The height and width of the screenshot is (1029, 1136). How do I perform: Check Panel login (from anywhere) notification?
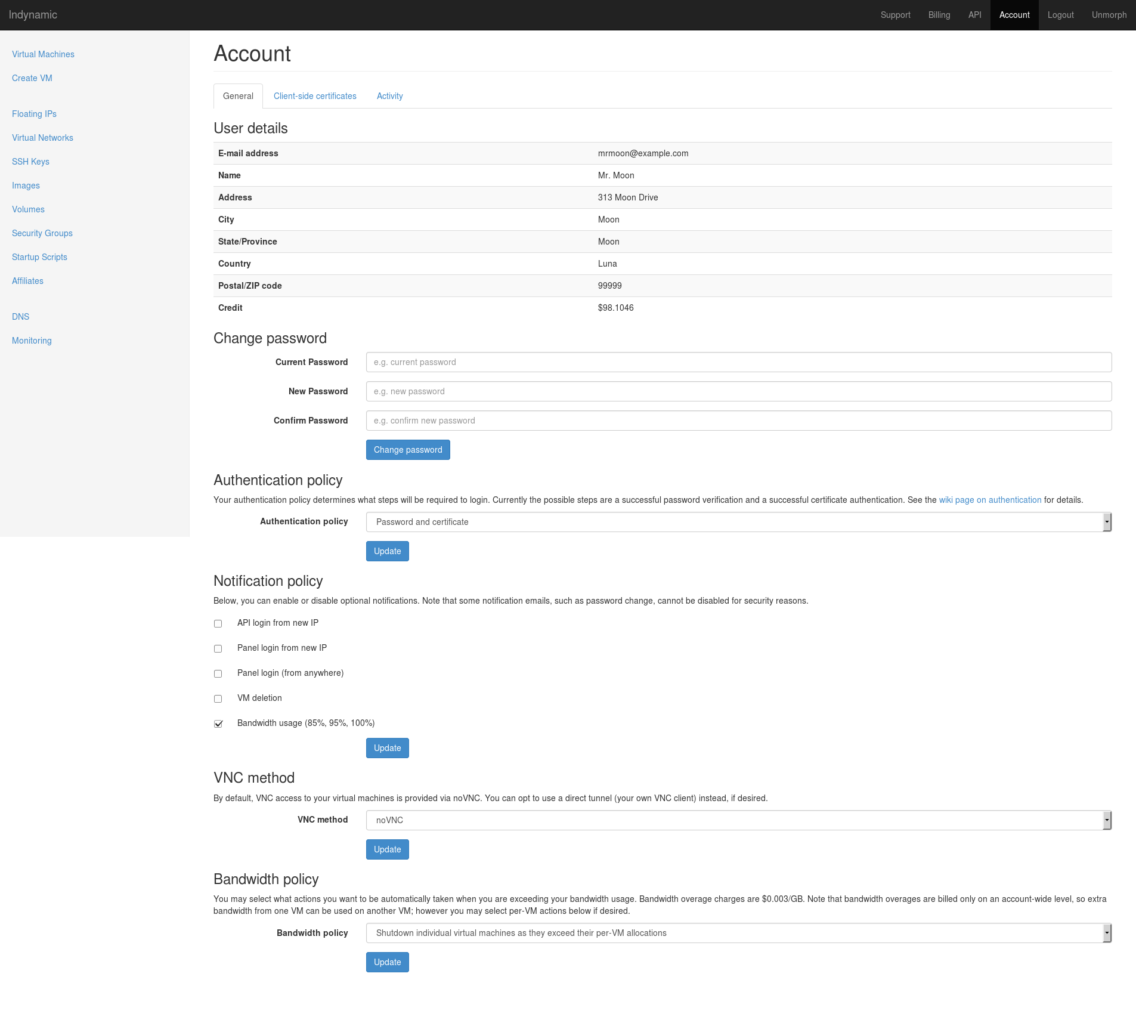coord(218,673)
